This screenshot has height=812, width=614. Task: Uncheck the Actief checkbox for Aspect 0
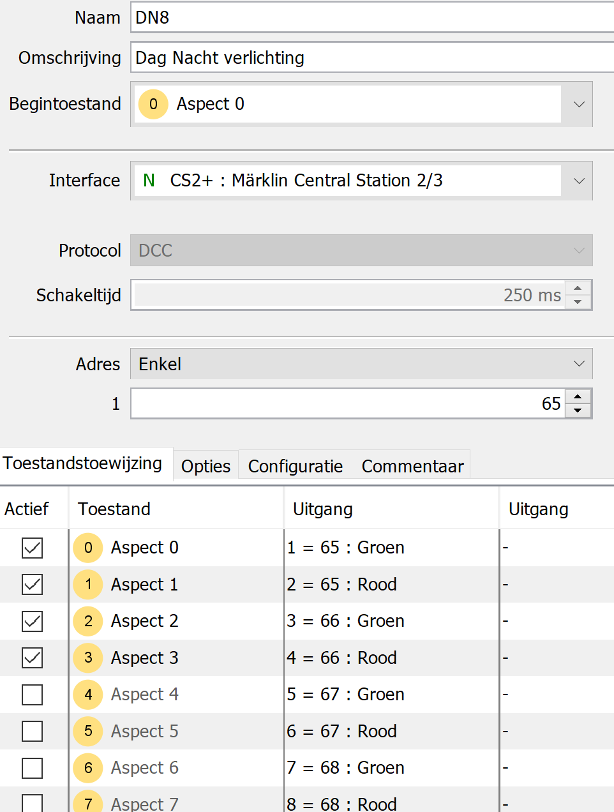pyautogui.click(x=32, y=548)
